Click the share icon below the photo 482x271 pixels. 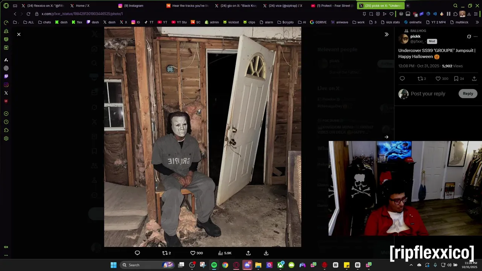(x=248, y=253)
